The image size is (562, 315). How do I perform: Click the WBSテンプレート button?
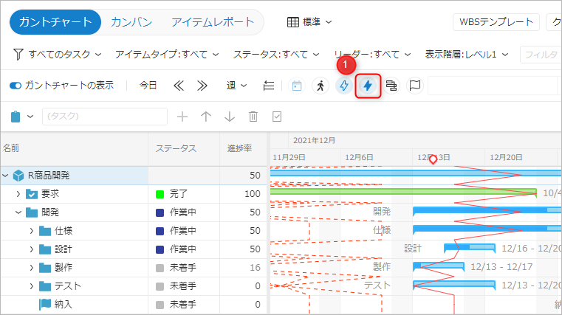point(496,22)
